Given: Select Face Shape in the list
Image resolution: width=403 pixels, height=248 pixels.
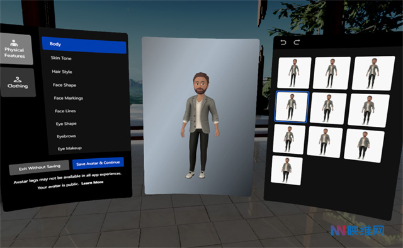Looking at the screenshot, I should 64,85.
